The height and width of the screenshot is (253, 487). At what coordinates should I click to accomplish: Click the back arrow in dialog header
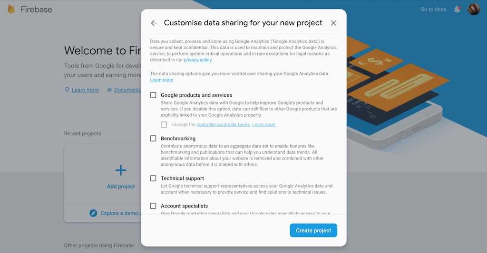click(154, 23)
